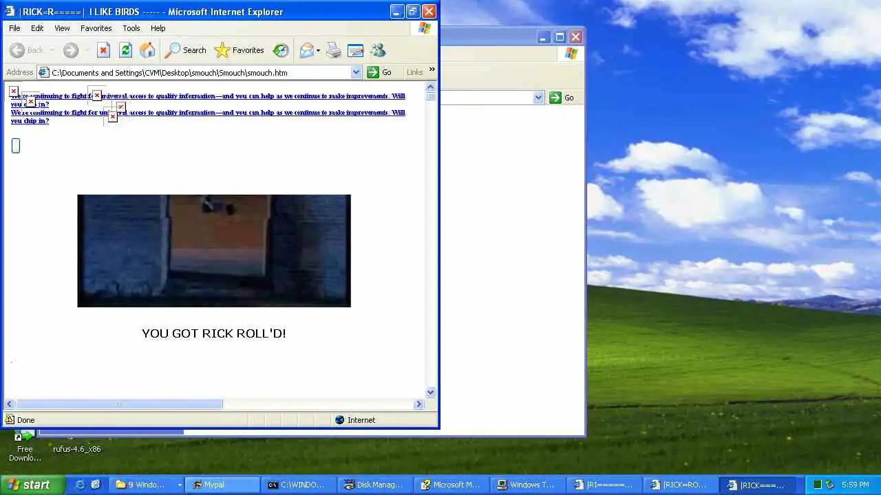Click the Edit page toolbar icon

(356, 50)
